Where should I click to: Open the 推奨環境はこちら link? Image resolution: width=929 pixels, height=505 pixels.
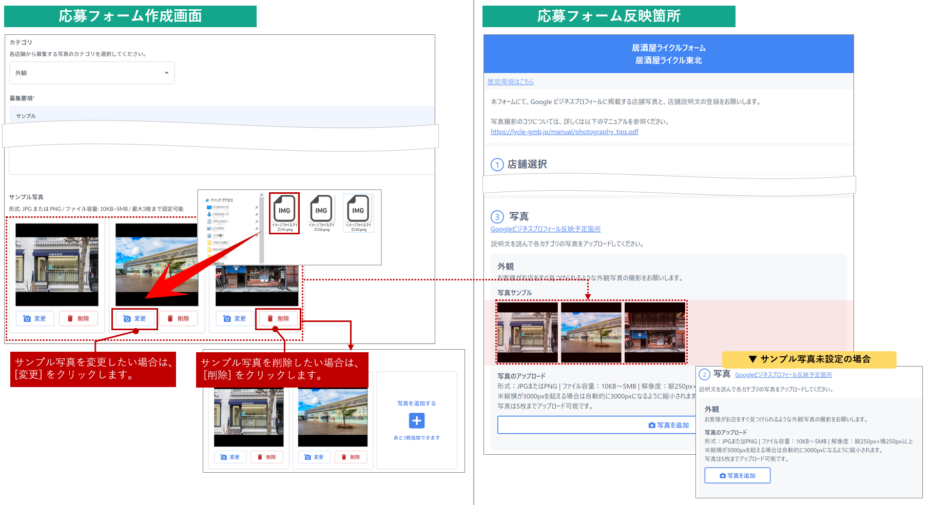click(x=510, y=82)
